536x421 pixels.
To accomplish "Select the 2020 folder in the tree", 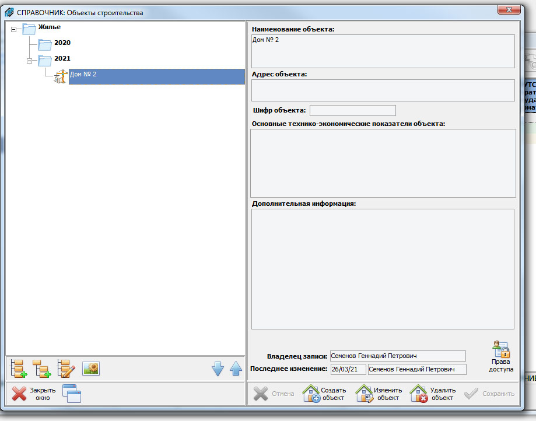I will pos(62,43).
